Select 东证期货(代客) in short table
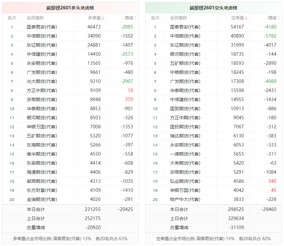This screenshot has height=246, width=284. [185, 45]
